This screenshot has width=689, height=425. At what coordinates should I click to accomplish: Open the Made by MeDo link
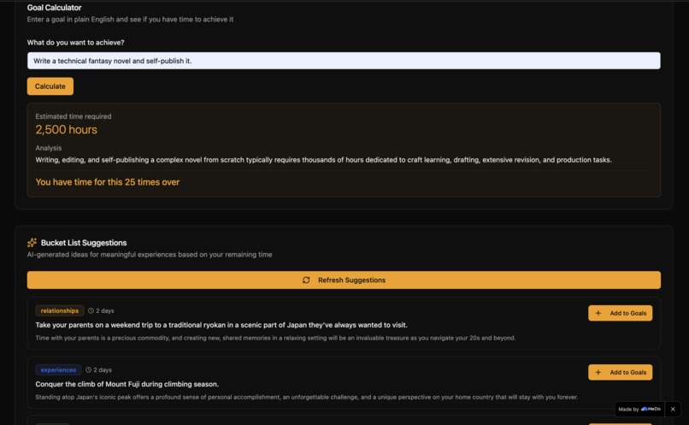(639, 409)
